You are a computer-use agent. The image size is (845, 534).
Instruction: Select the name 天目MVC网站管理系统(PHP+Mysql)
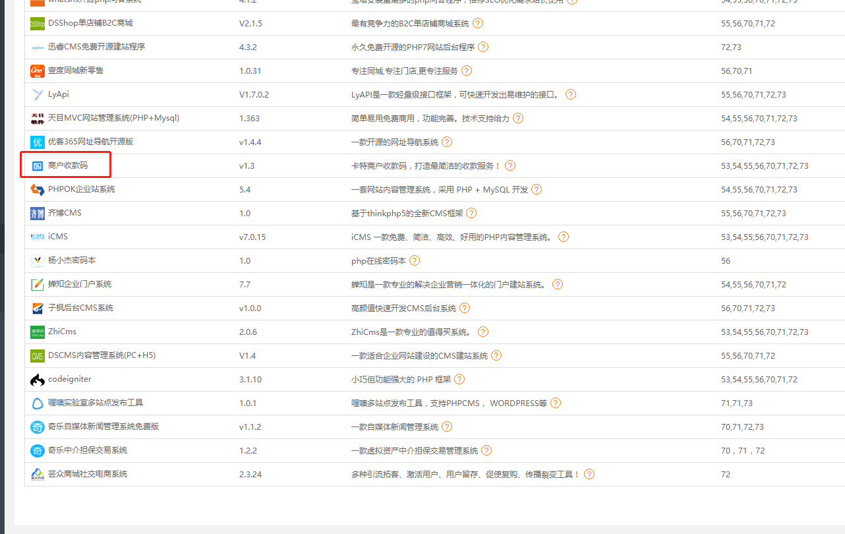click(x=114, y=118)
